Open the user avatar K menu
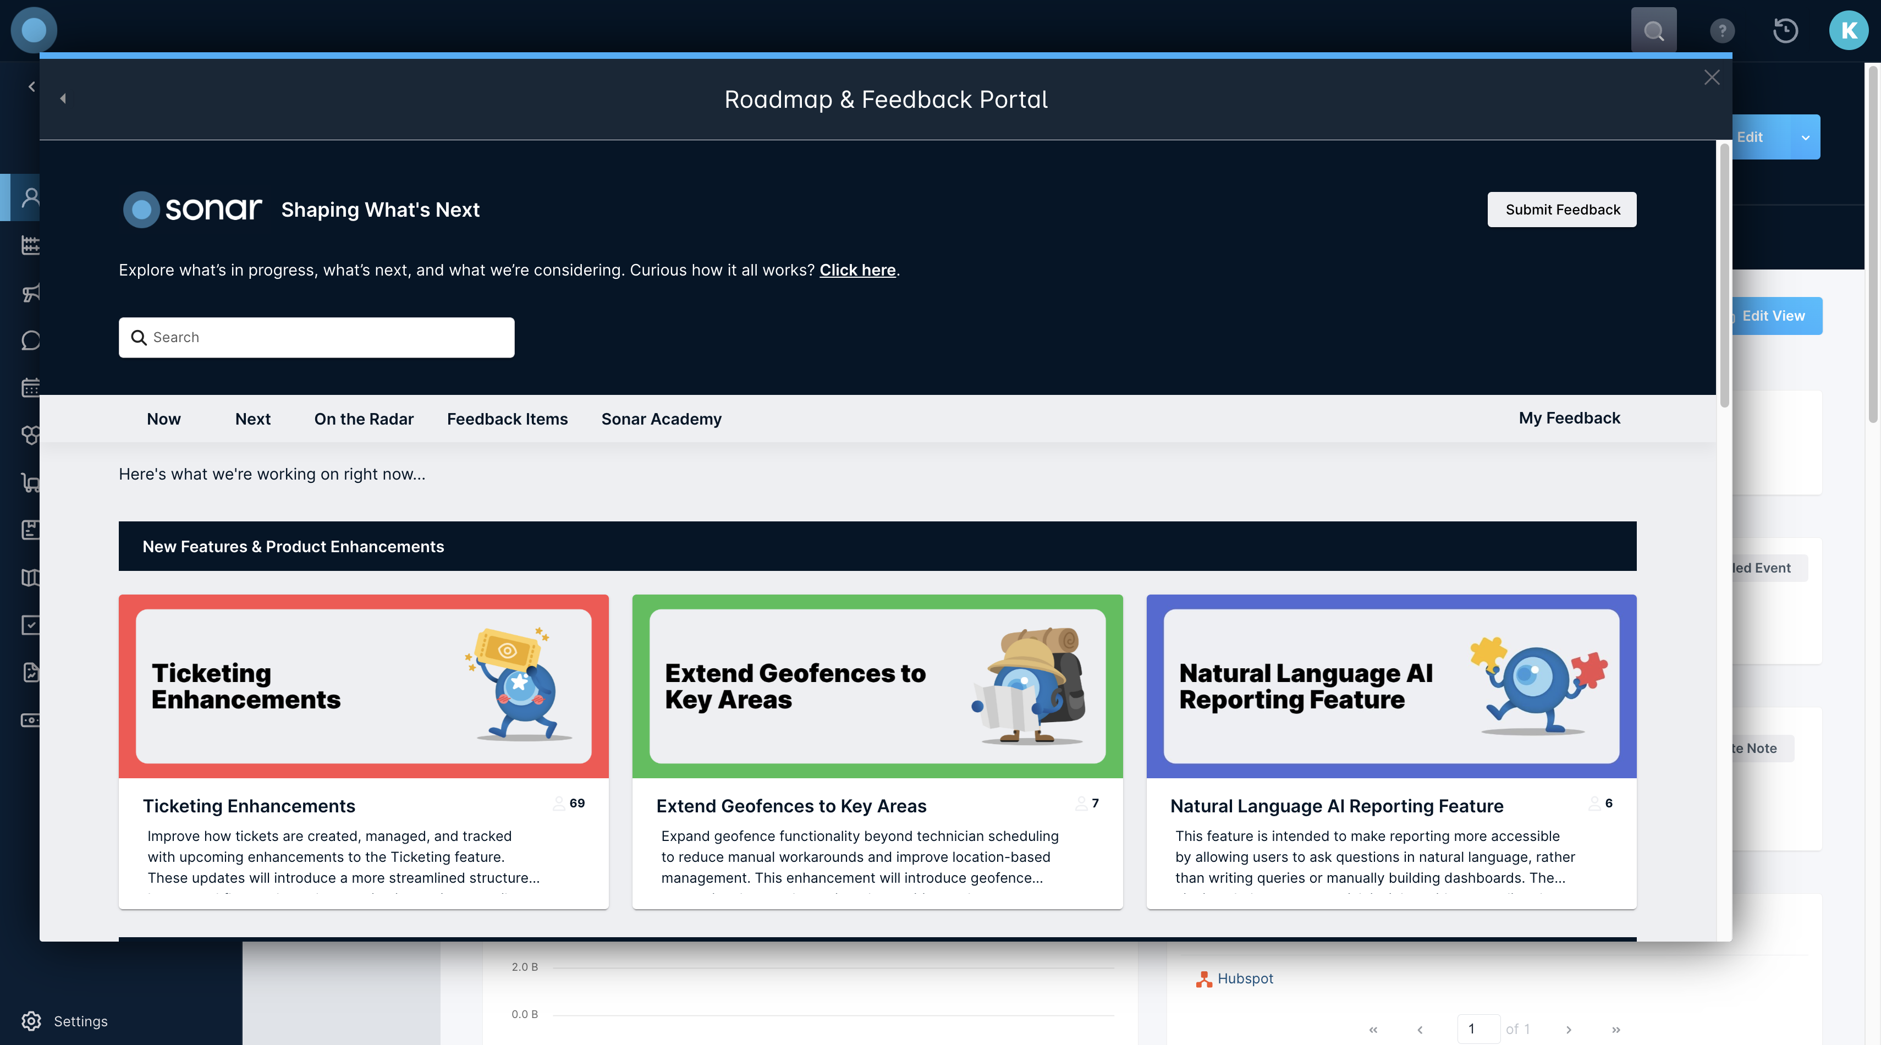1881x1045 pixels. click(1848, 31)
